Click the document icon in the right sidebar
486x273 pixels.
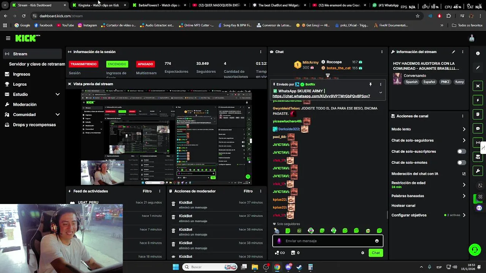tap(478, 114)
